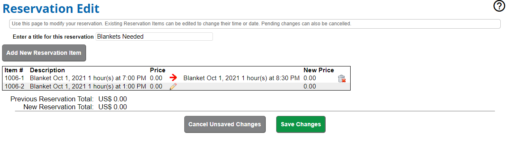The height and width of the screenshot is (157, 507).
Task: Click Blanket 8:30 PM pending change text
Action: [241, 78]
